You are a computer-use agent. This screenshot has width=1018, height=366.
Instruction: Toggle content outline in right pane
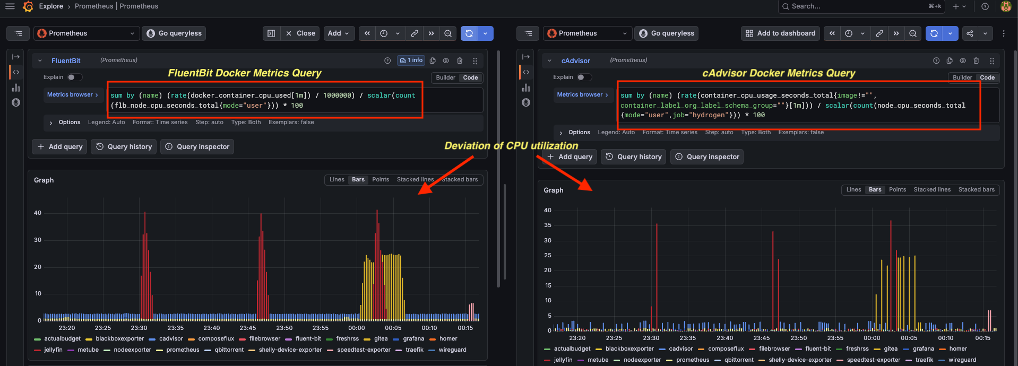click(x=528, y=33)
